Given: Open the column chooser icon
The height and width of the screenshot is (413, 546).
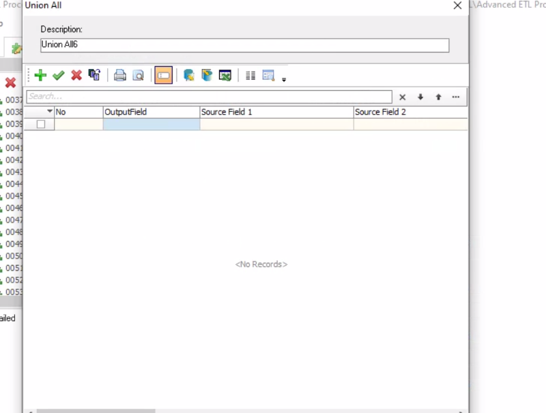Looking at the screenshot, I should coord(250,75).
